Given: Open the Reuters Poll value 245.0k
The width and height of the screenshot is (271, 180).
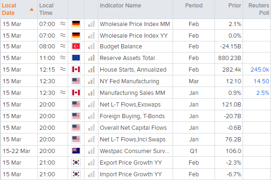Looking at the screenshot, I should [x=260, y=70].
